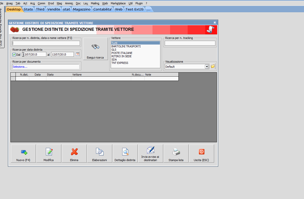Screen dimensions: 304x199
Task: Switch to the Web tab in tab bar
Action: click(x=119, y=9)
